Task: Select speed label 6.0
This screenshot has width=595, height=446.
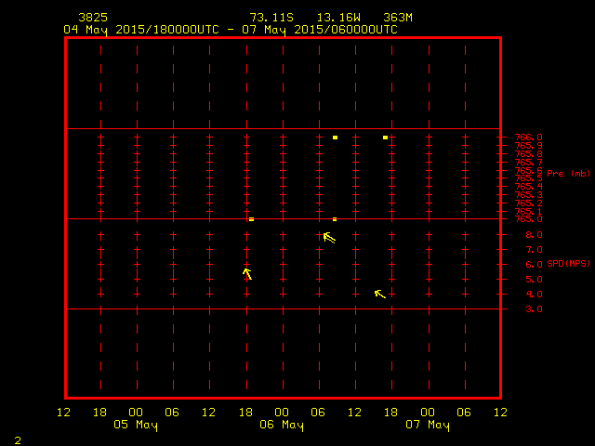Action: pos(534,265)
